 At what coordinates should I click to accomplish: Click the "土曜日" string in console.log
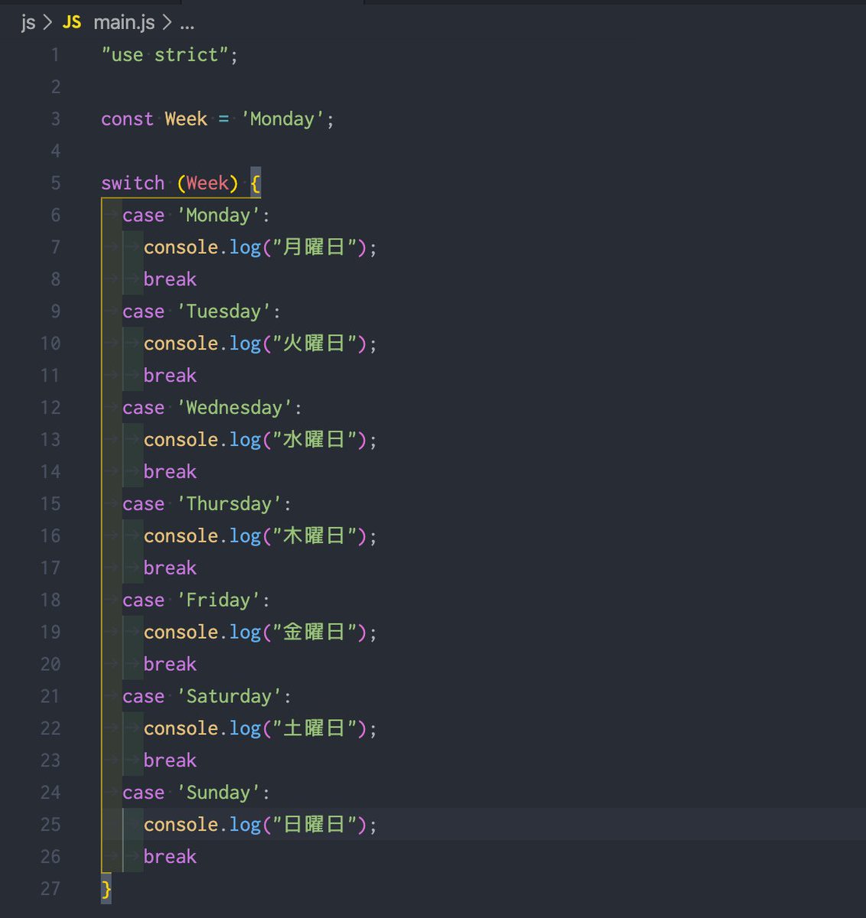pyautogui.click(x=314, y=728)
